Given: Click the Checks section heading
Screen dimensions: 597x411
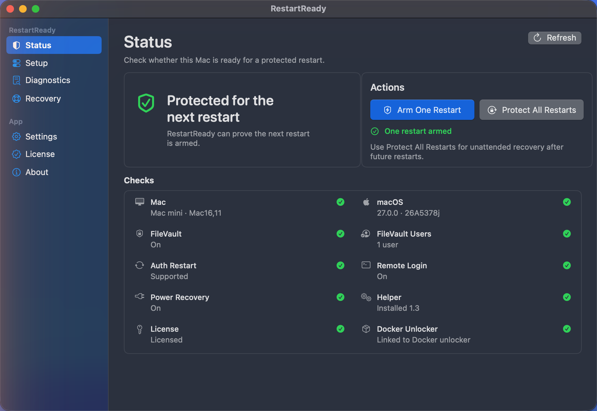Looking at the screenshot, I should click(139, 180).
